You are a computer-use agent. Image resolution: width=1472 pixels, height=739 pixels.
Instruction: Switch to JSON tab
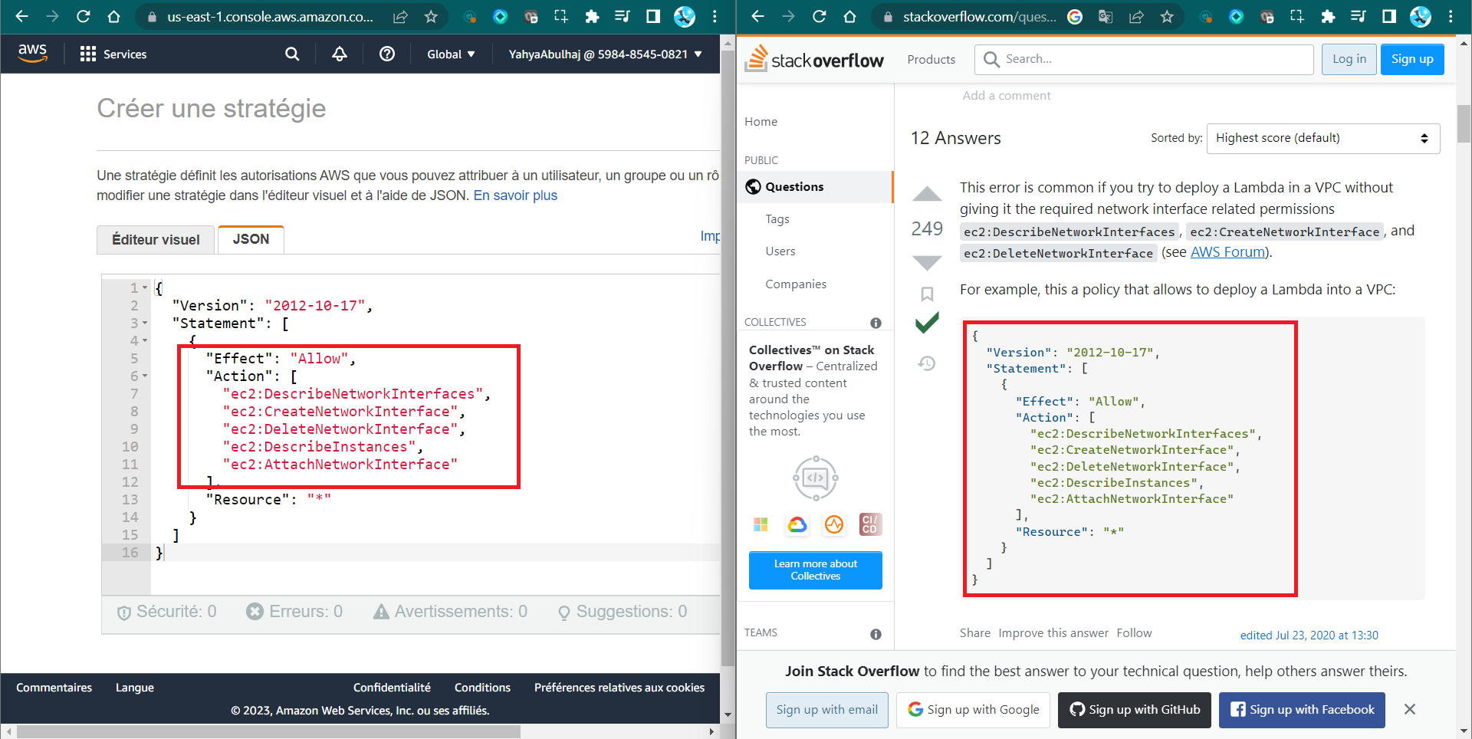[x=251, y=239]
